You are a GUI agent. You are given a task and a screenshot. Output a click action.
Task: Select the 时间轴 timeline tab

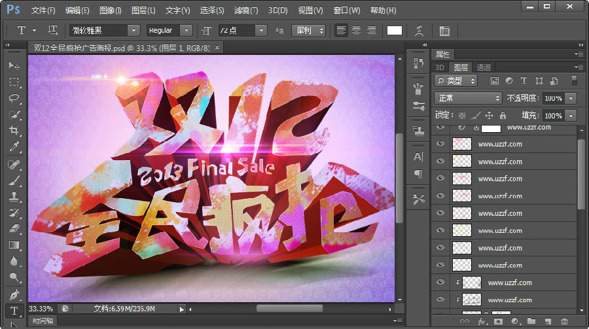43,320
